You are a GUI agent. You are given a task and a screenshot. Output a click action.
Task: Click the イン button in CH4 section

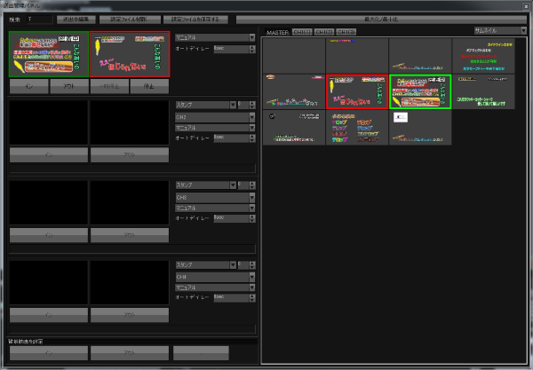[x=49, y=315]
